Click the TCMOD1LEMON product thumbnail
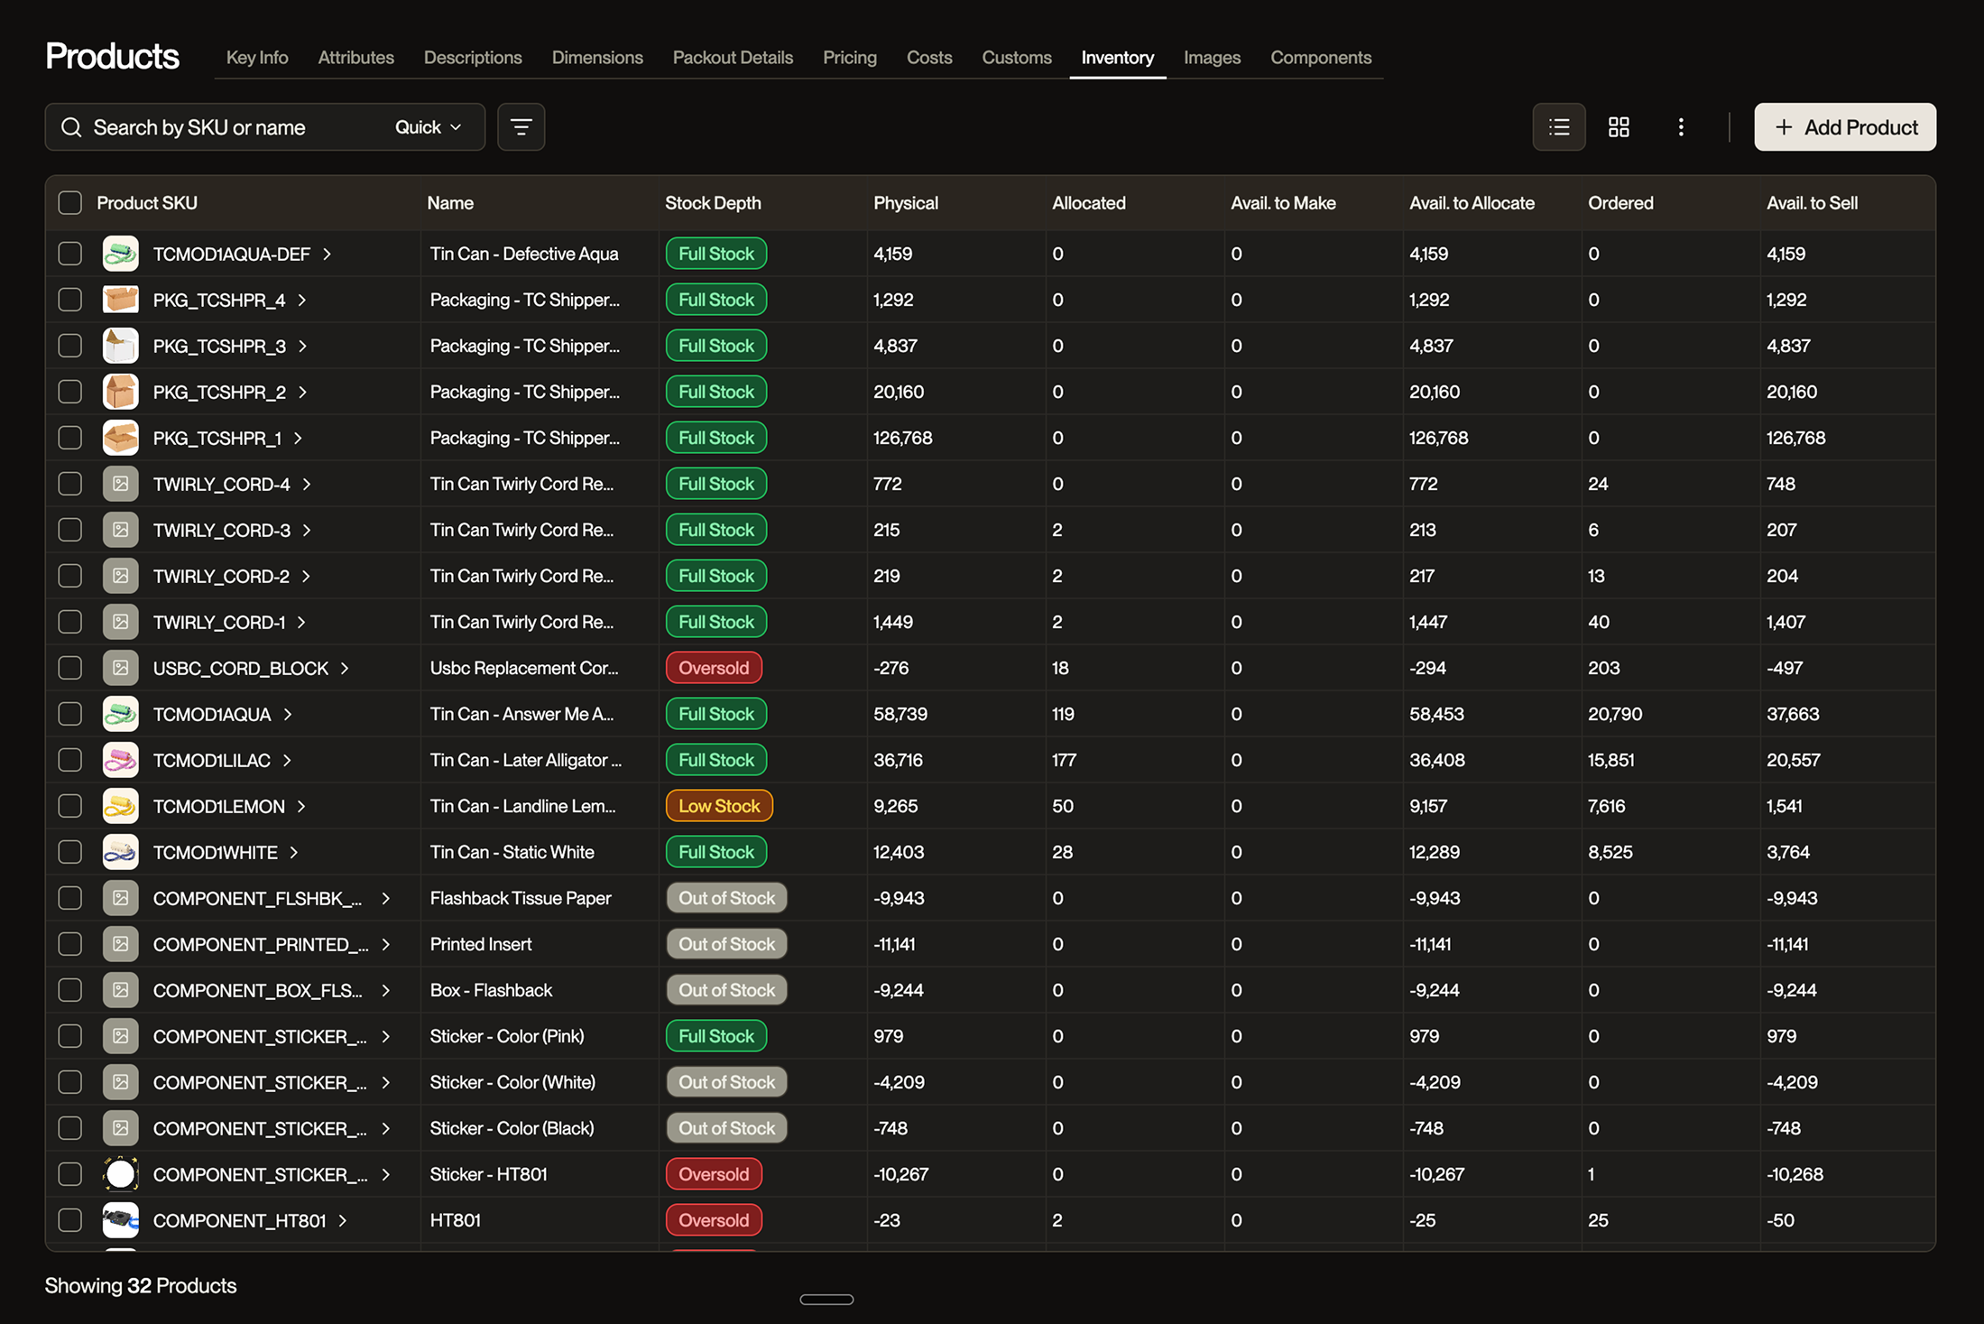This screenshot has width=1984, height=1324. click(120, 806)
